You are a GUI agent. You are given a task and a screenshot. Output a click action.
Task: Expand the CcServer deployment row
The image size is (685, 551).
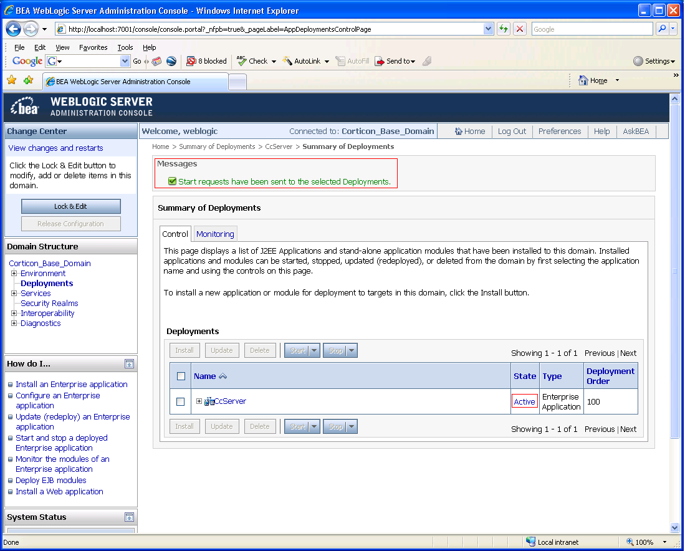tap(199, 401)
